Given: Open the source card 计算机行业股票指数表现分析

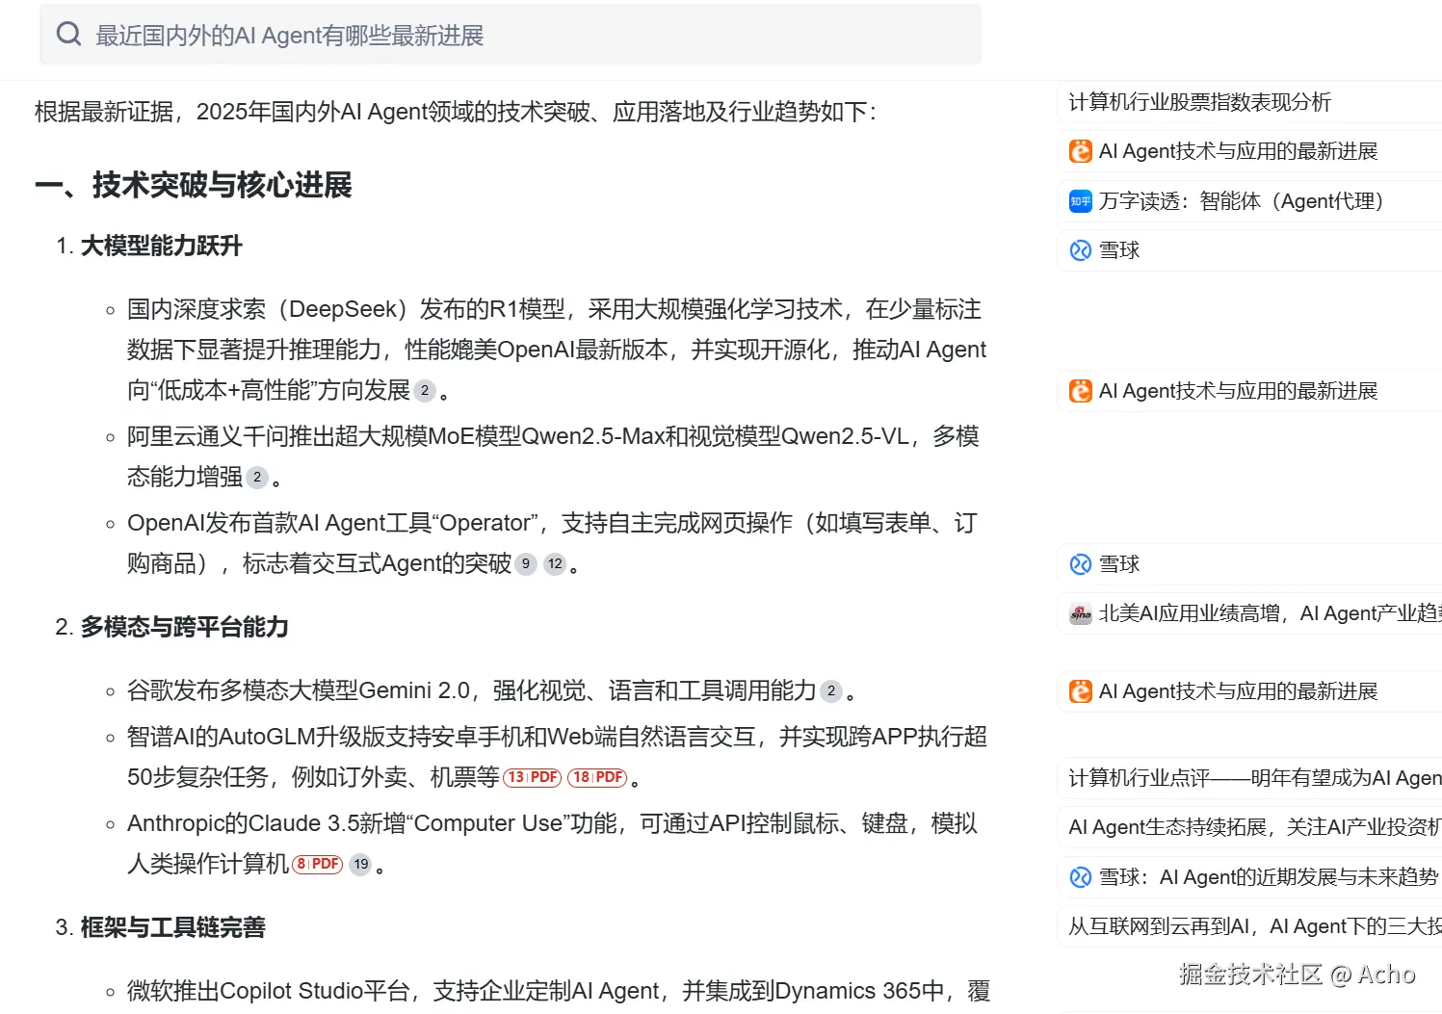Looking at the screenshot, I should pyautogui.click(x=1249, y=102).
